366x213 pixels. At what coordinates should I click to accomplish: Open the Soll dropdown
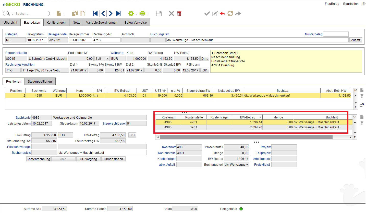(x=107, y=58)
